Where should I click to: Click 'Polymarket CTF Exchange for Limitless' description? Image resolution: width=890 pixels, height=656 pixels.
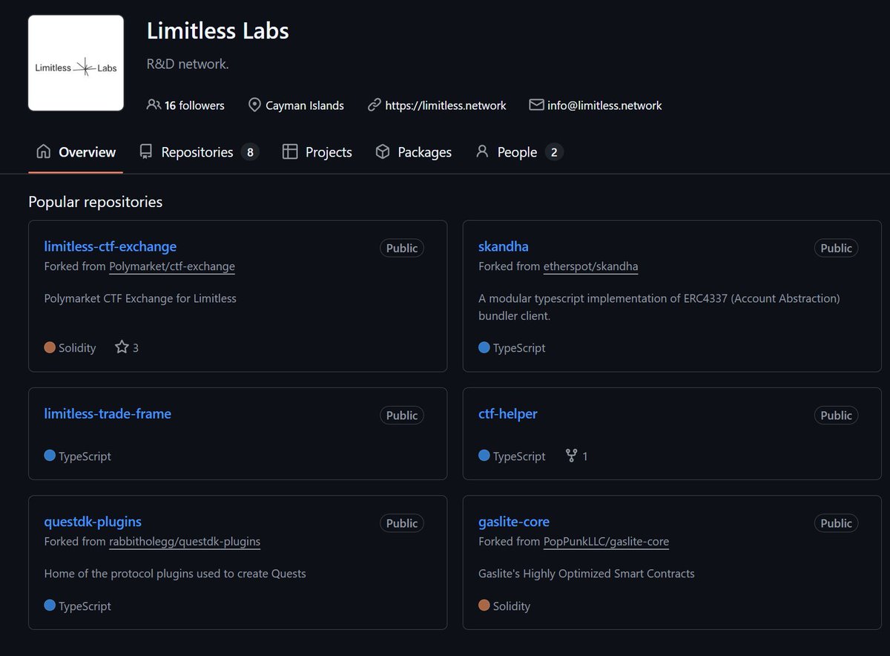140,298
